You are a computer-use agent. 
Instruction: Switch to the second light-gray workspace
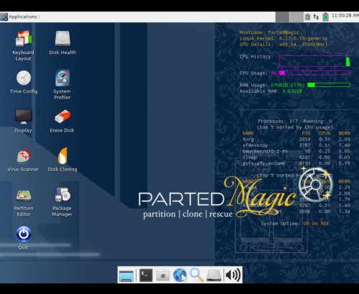[x=297, y=17]
